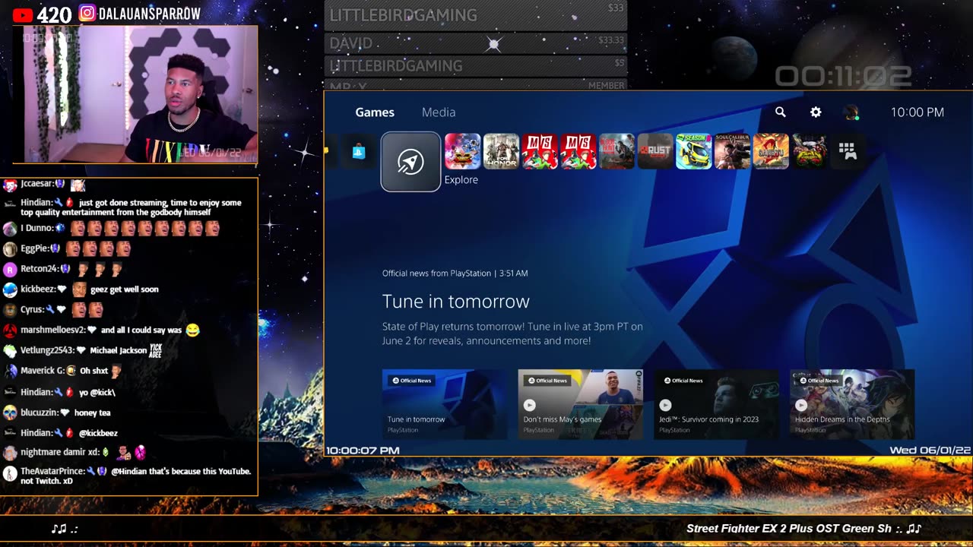Image resolution: width=973 pixels, height=547 pixels.
Task: Click the Instagram logo in stream overlay
Action: coord(87,14)
